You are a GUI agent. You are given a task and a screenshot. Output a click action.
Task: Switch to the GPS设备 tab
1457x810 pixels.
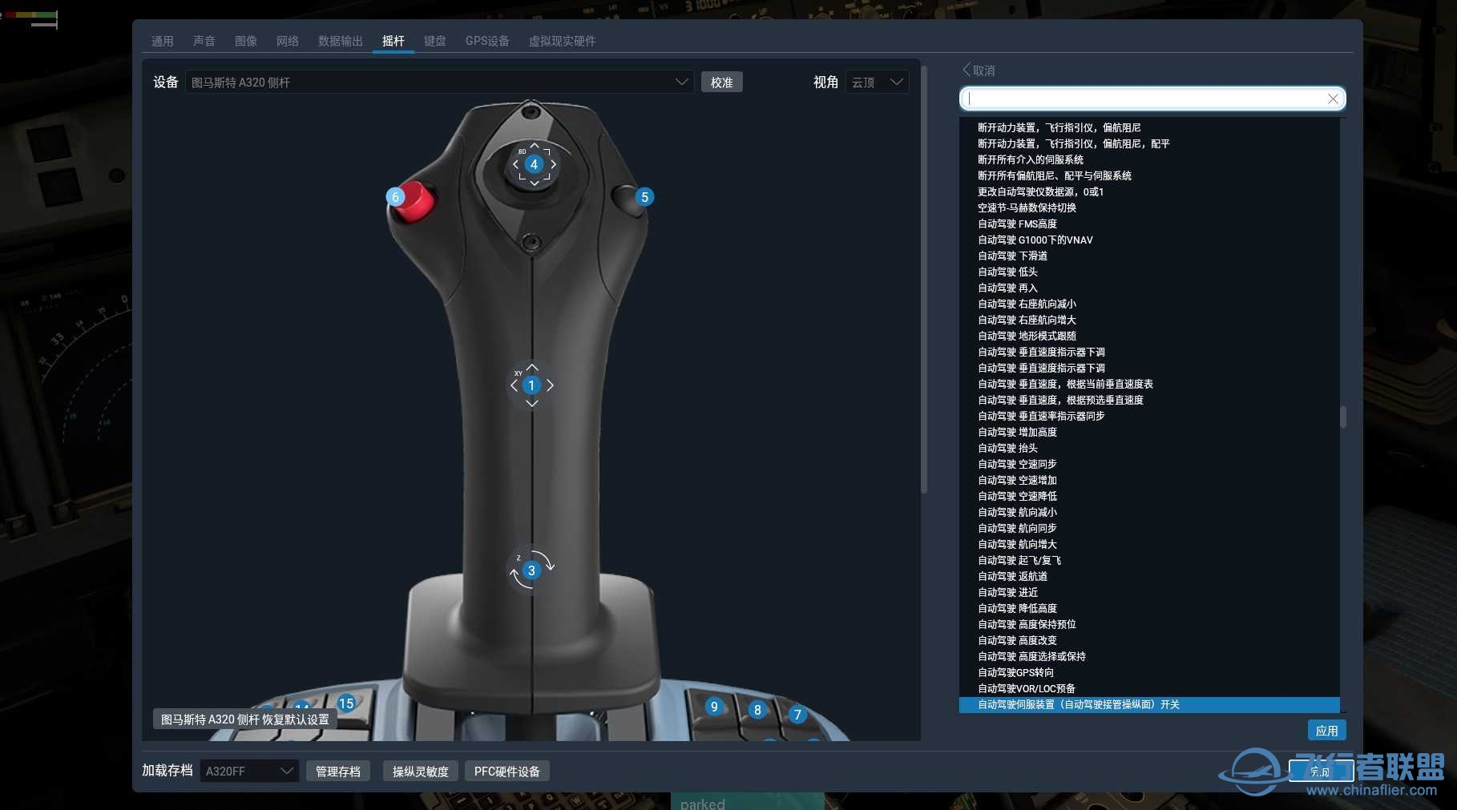tap(487, 41)
